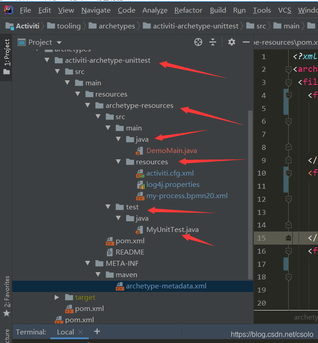
Task: Select my-process.bpmn20.xml in the tree
Action: [x=187, y=196]
